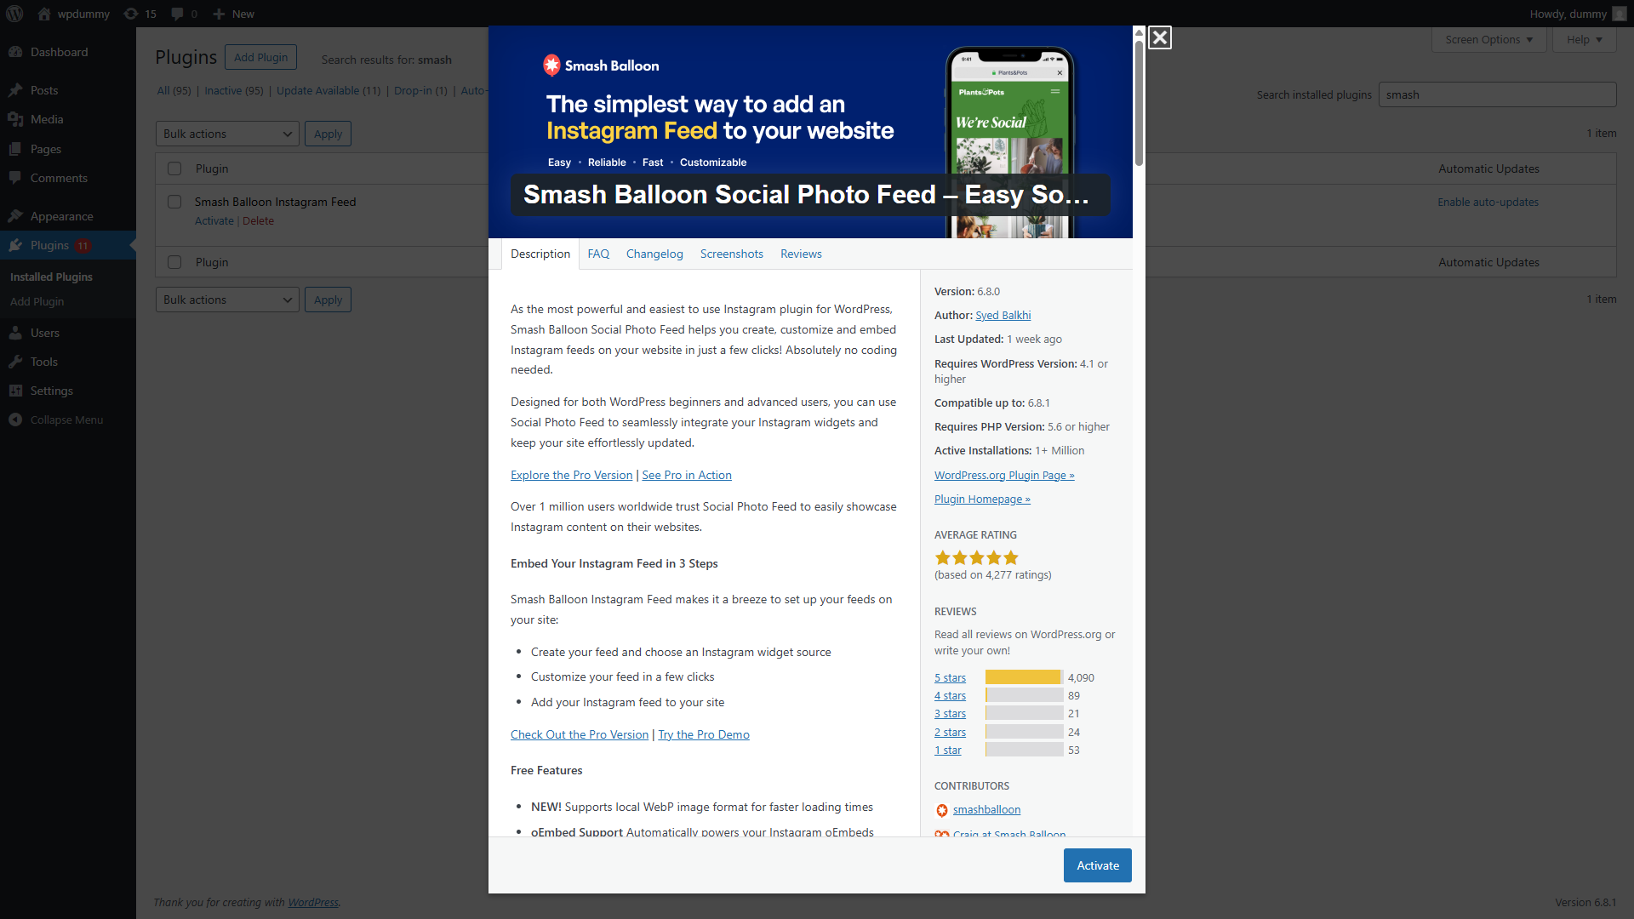Switch to the Changelog tab
Image resolution: width=1634 pixels, height=919 pixels.
click(654, 254)
